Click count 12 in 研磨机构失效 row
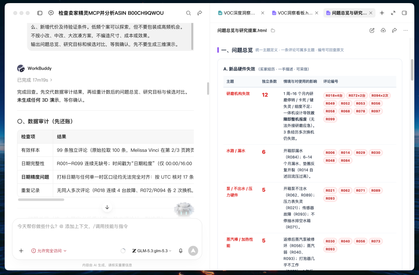419x275 pixels. point(265,95)
